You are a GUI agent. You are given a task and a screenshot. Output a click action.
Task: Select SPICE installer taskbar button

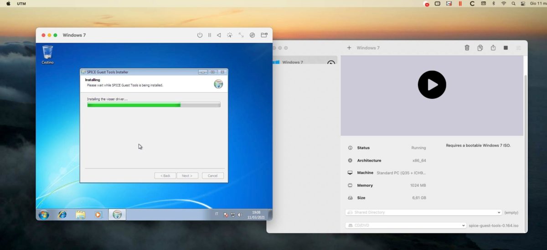click(117, 214)
